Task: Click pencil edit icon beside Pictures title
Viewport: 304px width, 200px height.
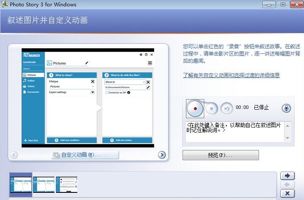Action: pyautogui.click(x=87, y=63)
